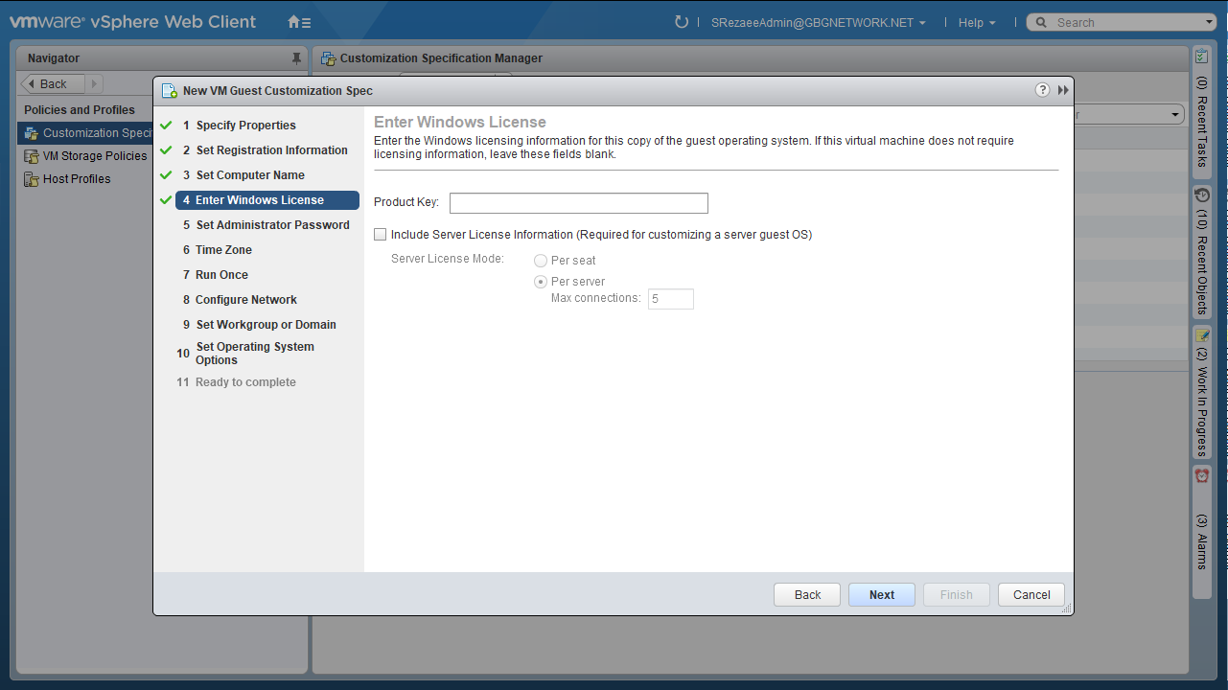
Task: Pin the Navigator panel with pushpin icon
Action: tap(296, 58)
